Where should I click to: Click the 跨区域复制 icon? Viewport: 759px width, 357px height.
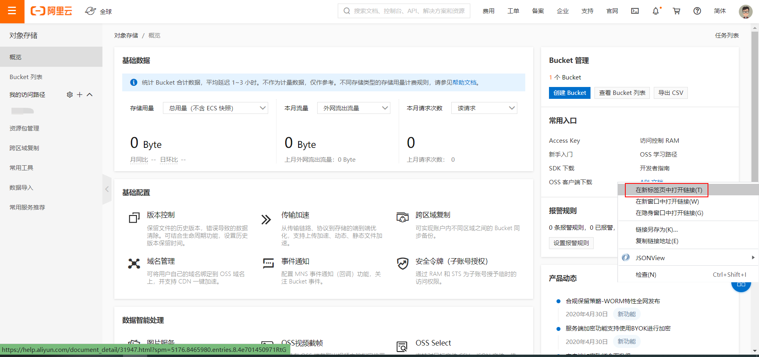[x=403, y=217]
